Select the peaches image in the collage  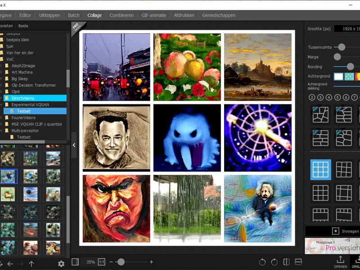(x=187, y=67)
